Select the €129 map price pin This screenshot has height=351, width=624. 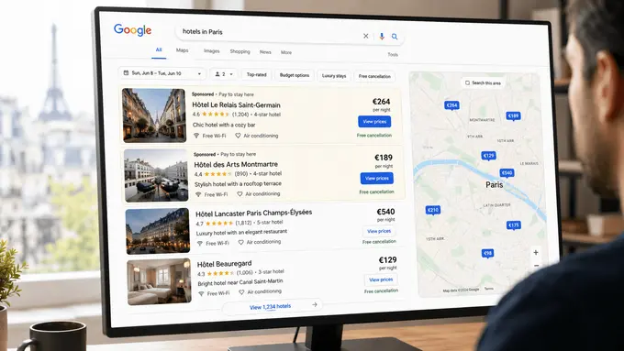tap(488, 156)
